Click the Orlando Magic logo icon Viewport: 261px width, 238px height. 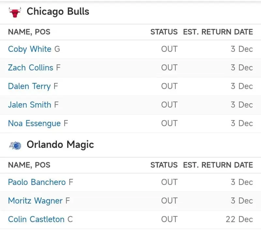[15, 145]
